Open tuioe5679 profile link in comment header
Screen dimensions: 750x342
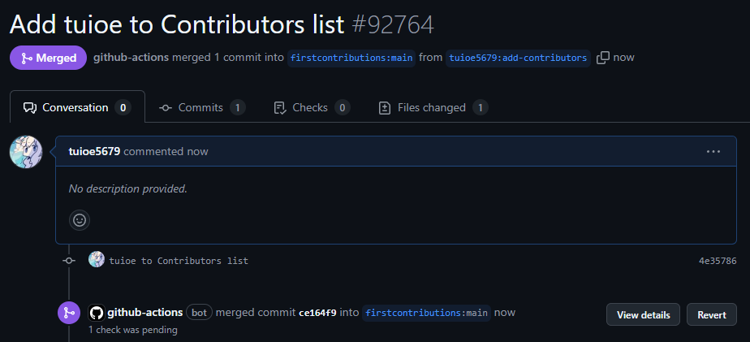[94, 151]
